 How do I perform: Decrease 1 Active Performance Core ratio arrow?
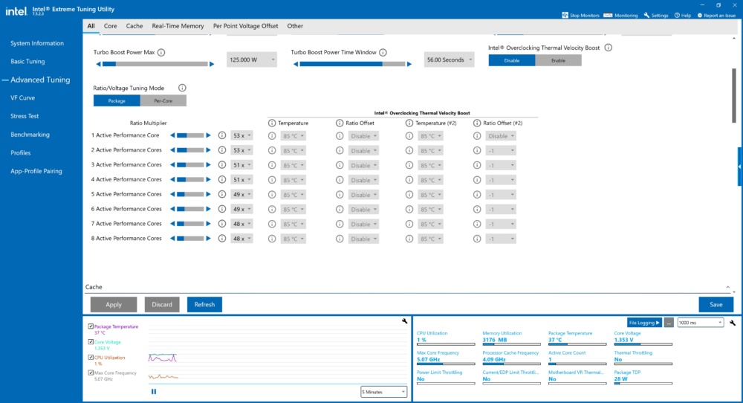[x=172, y=135]
